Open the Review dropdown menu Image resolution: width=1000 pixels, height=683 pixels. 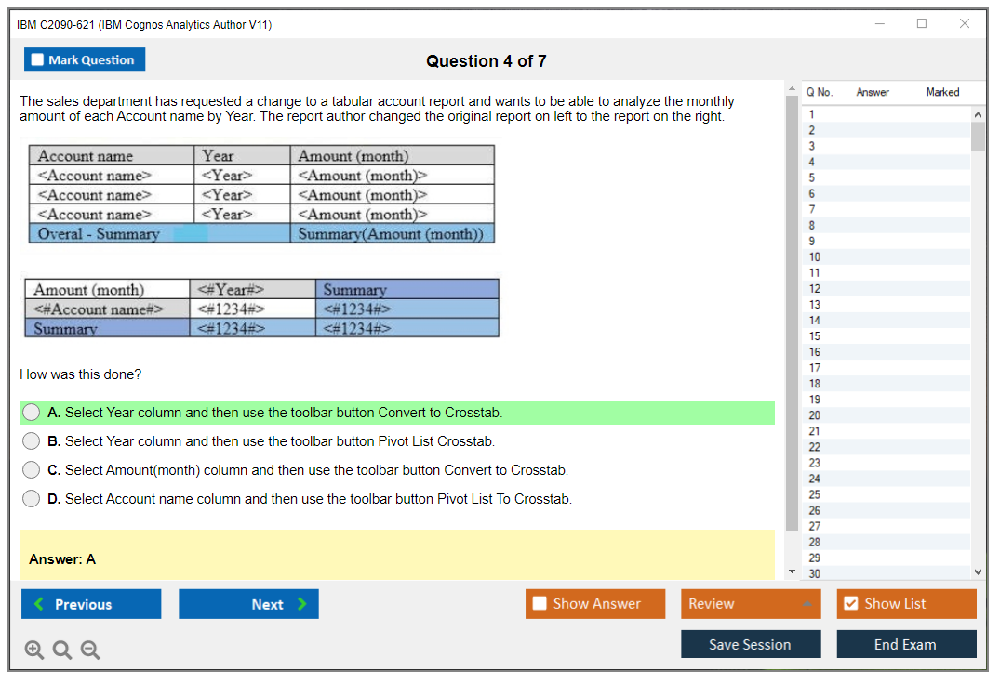click(x=751, y=604)
